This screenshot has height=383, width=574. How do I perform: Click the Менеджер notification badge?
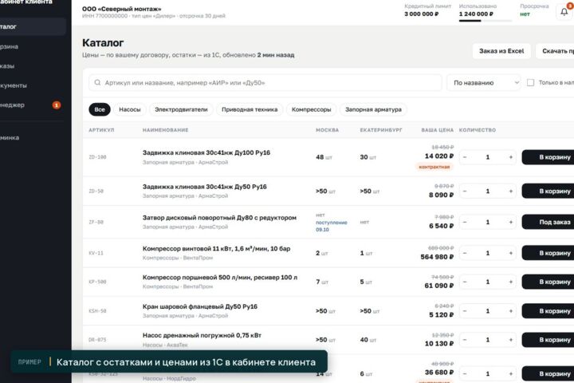tap(57, 105)
